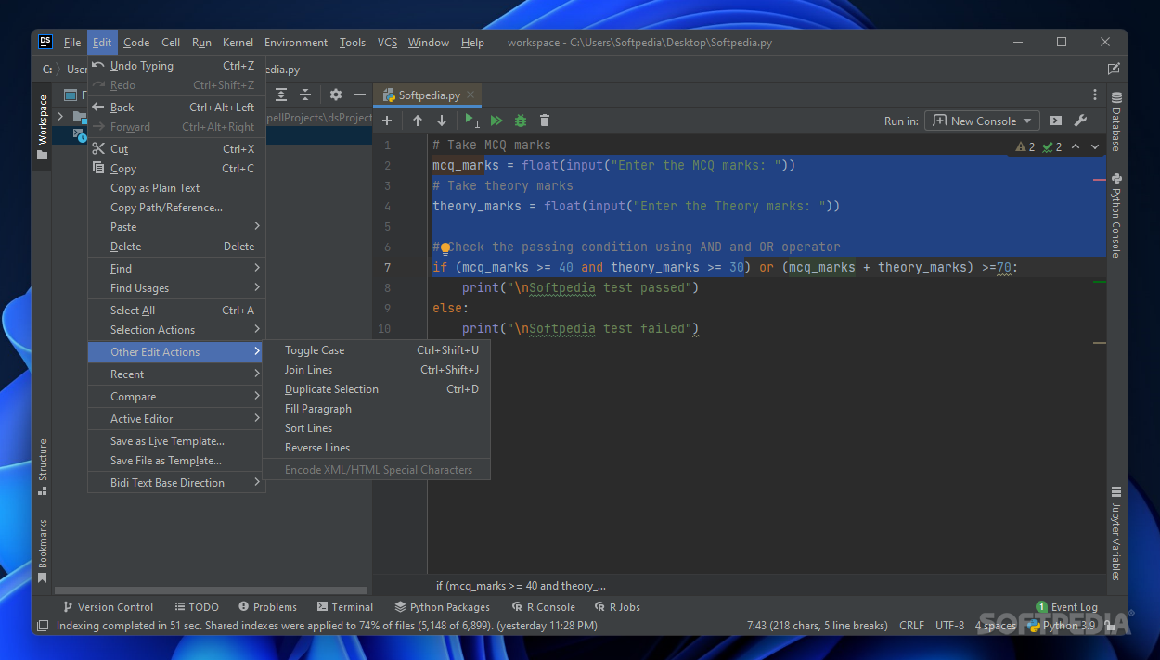Click the CRLF line separator status

(911, 626)
